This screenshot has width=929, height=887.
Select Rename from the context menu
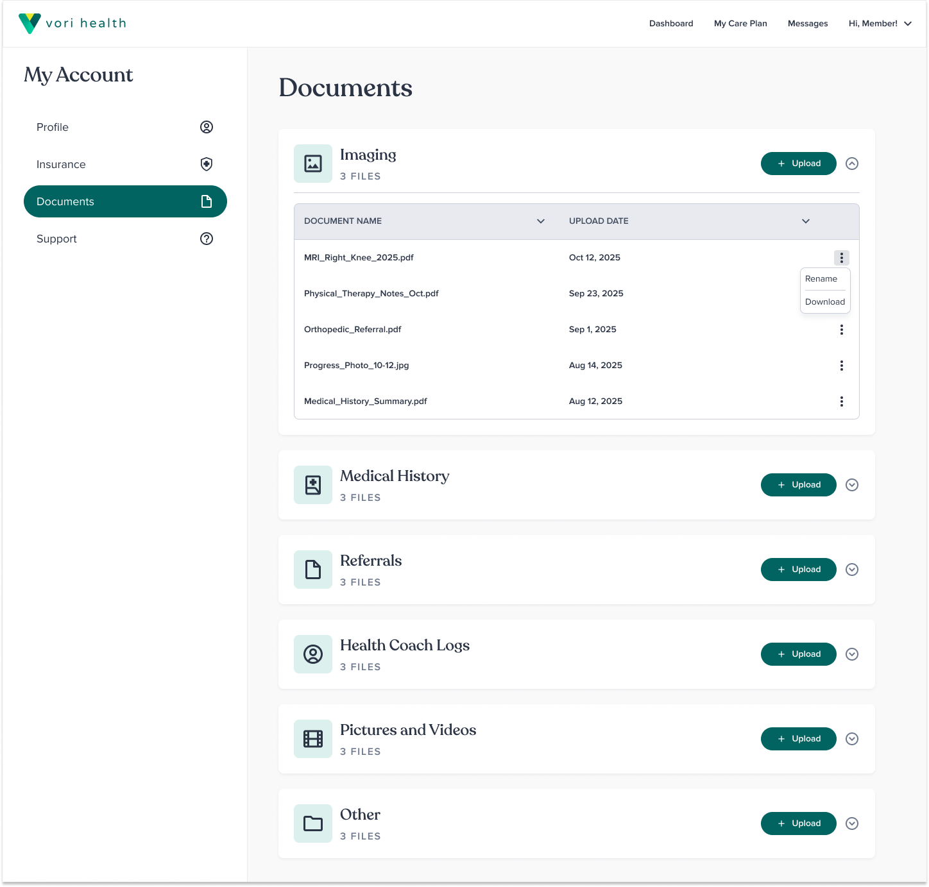(821, 279)
